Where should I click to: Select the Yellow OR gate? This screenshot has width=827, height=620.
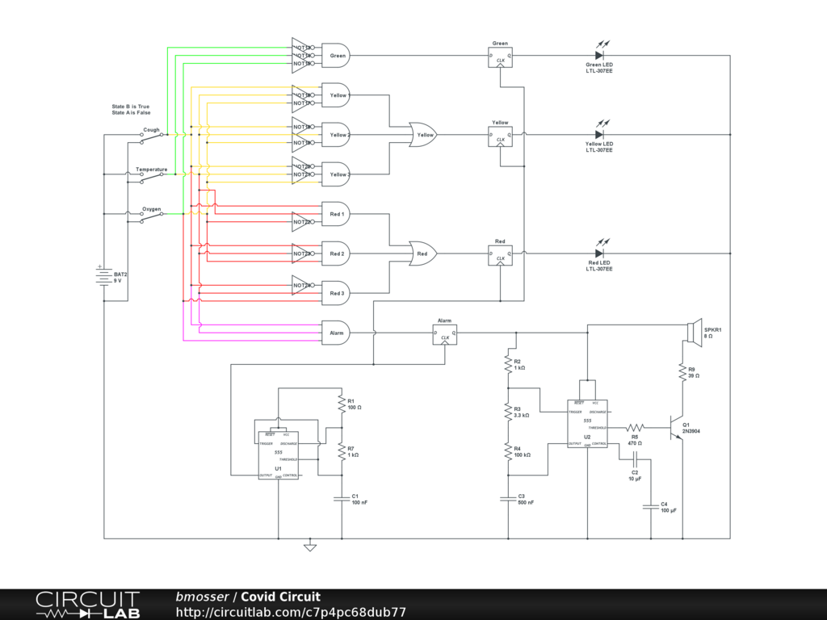point(422,135)
